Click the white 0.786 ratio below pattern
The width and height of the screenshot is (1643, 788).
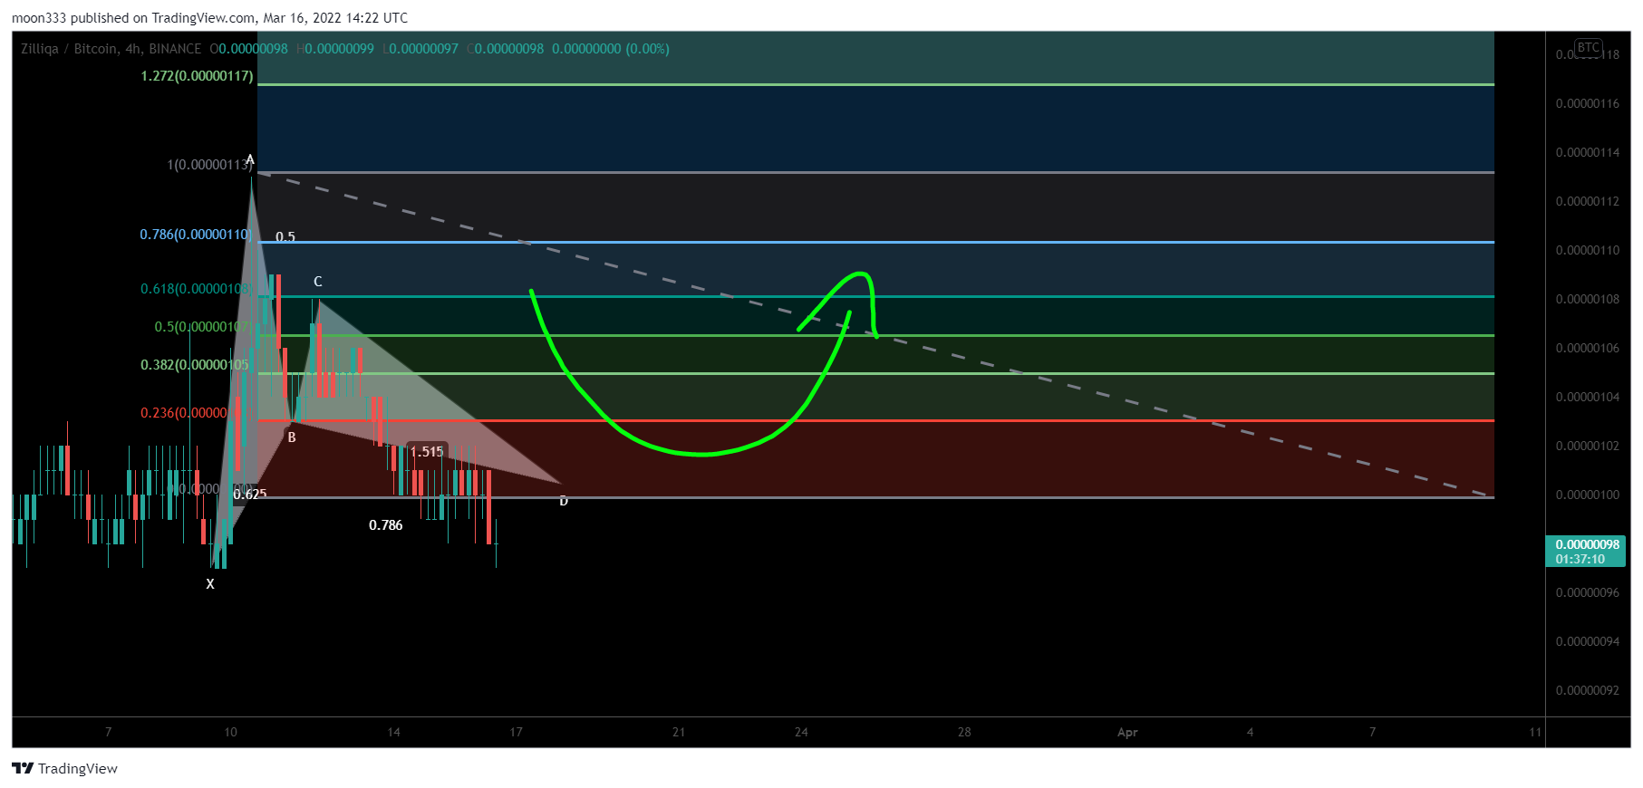point(386,525)
